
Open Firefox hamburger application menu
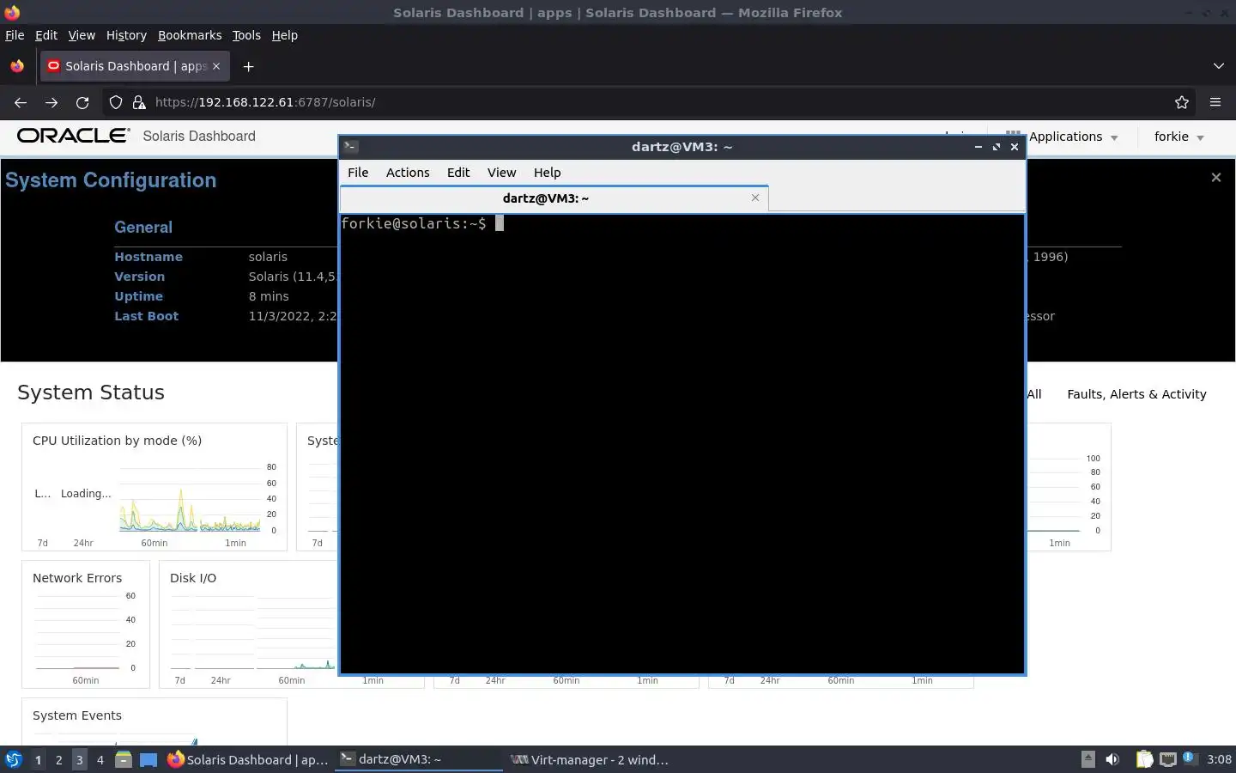click(1215, 102)
